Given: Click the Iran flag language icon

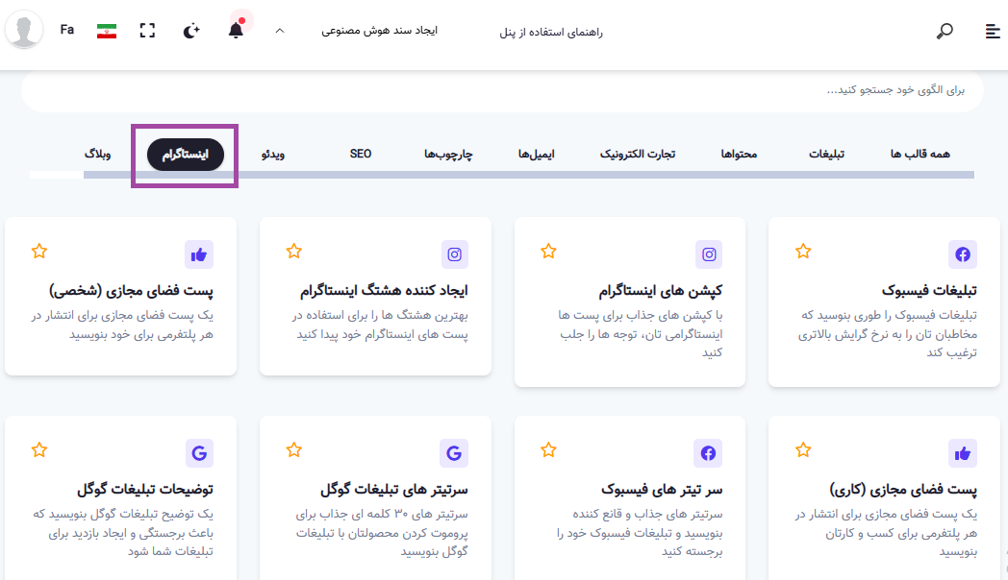Looking at the screenshot, I should (107, 30).
